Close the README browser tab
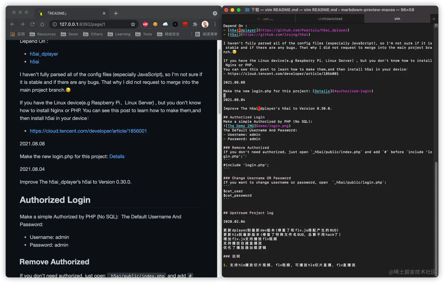The height and width of the screenshot is (283, 444). pyautogui.click(x=104, y=13)
